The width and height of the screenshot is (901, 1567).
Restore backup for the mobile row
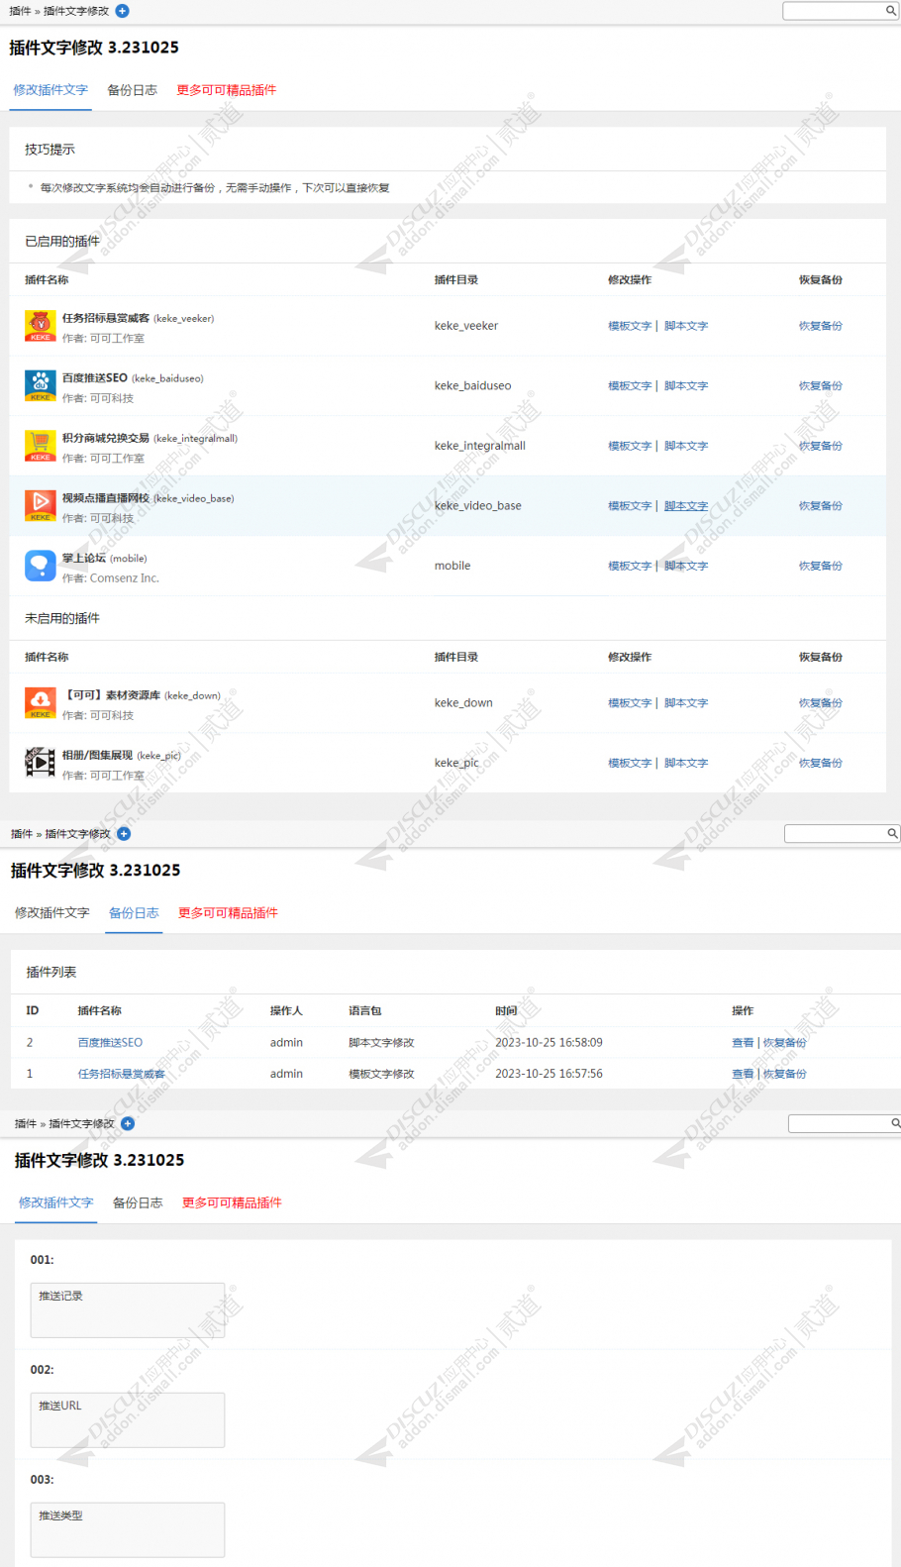tap(821, 566)
